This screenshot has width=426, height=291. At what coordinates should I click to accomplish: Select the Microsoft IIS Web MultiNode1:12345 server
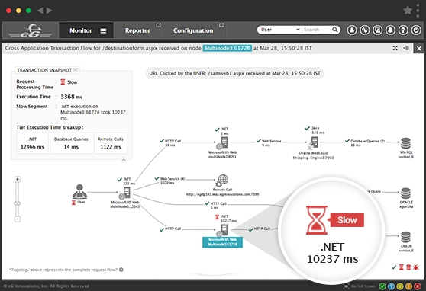pos(125,193)
